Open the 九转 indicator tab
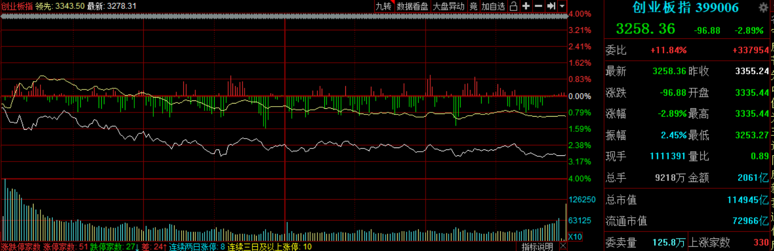Screen dimensions: 774x251 pyautogui.click(x=383, y=6)
